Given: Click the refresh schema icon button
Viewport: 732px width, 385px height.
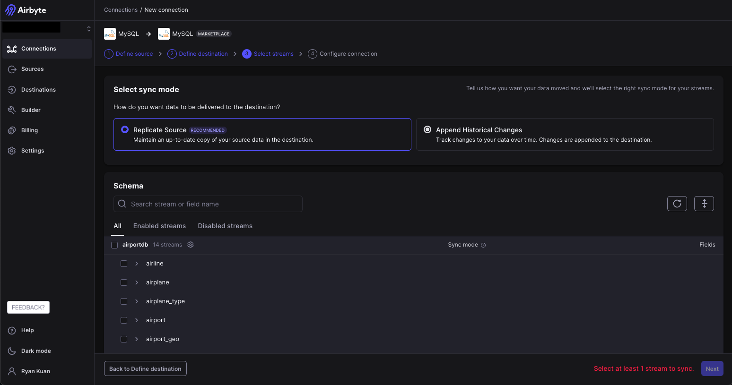Looking at the screenshot, I should (x=677, y=204).
